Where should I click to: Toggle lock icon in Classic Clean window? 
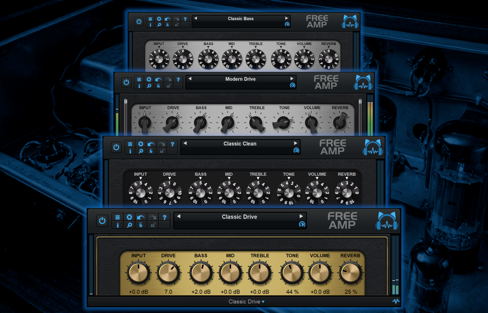tap(162, 151)
